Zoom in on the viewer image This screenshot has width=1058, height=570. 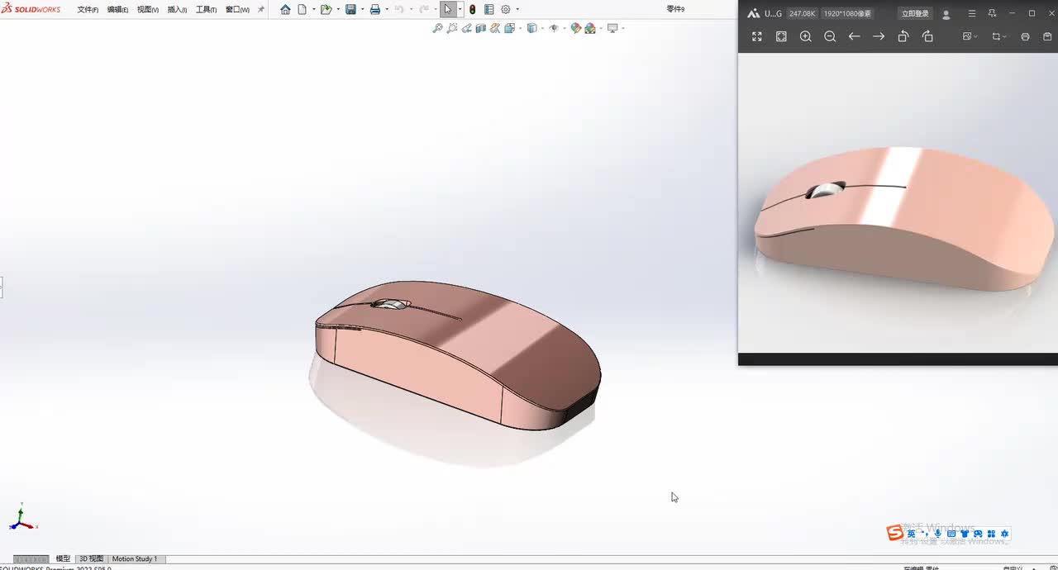tap(806, 36)
